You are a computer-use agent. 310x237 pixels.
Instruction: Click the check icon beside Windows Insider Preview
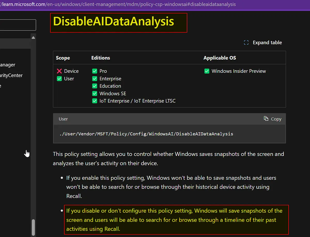click(x=207, y=71)
